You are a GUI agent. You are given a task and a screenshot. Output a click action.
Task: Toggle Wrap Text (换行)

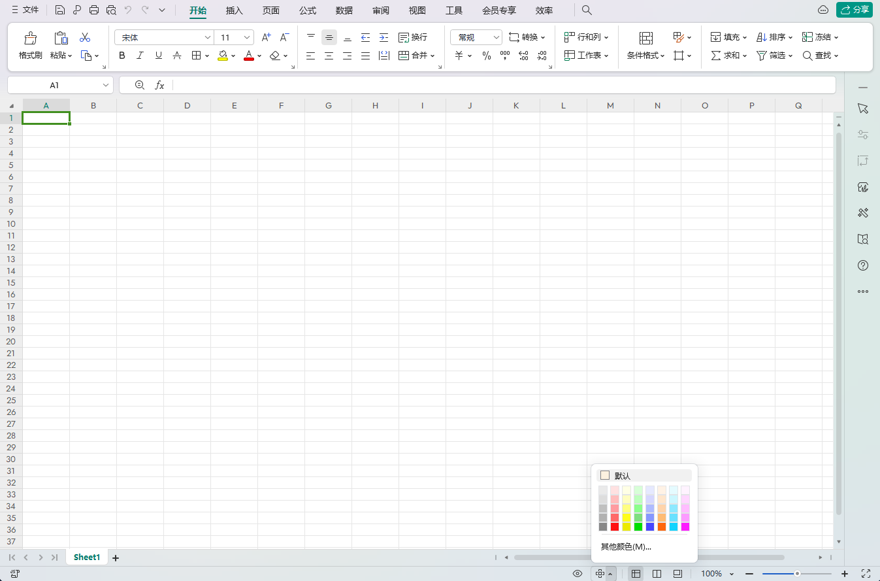coord(412,37)
